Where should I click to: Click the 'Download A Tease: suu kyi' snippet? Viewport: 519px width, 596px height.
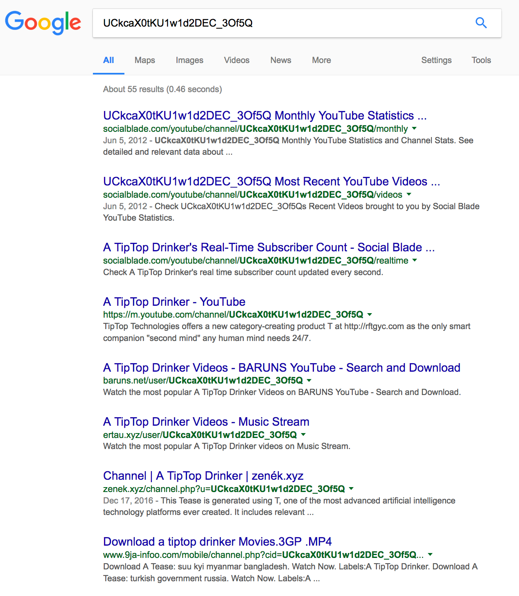[x=290, y=572]
